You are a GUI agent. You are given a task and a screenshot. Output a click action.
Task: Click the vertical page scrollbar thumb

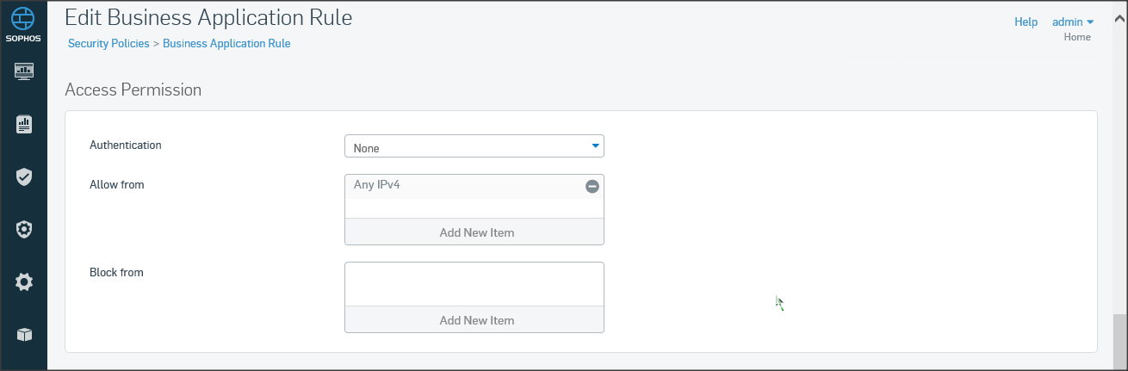[x=1119, y=341]
